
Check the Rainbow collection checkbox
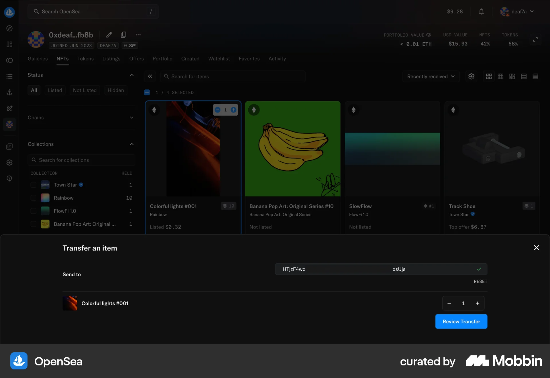tap(34, 198)
